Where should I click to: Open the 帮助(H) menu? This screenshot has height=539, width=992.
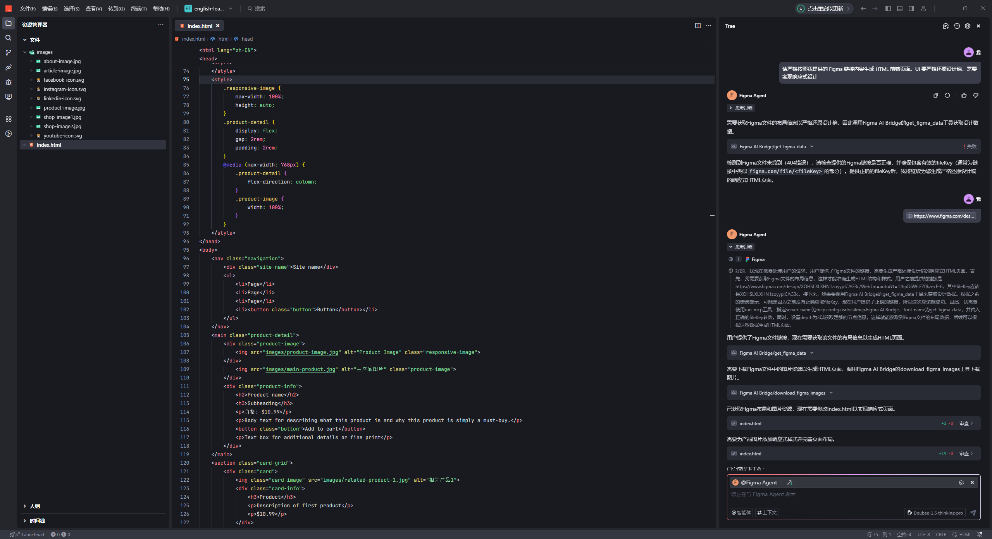pos(161,9)
